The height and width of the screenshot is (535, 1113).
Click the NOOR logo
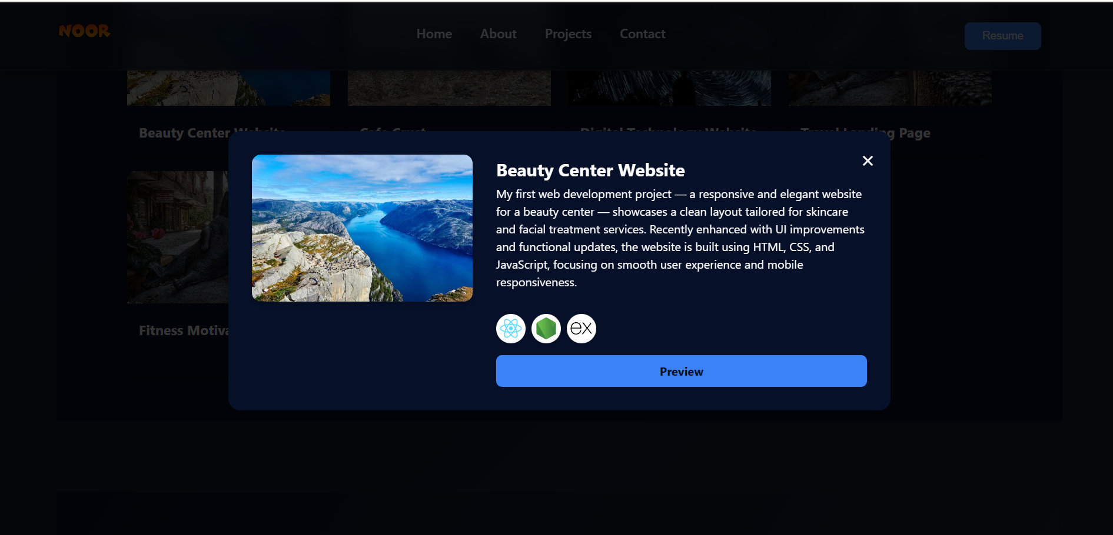[84, 31]
